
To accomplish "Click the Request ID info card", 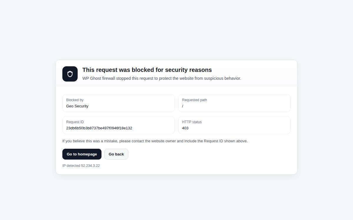I will pos(119,125).
